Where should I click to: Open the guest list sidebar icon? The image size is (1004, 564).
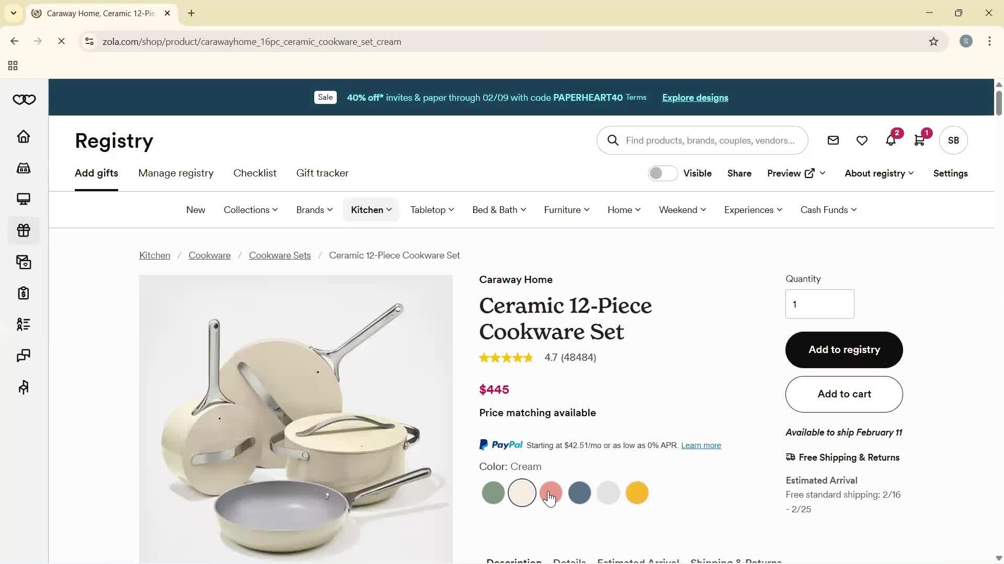(x=24, y=324)
